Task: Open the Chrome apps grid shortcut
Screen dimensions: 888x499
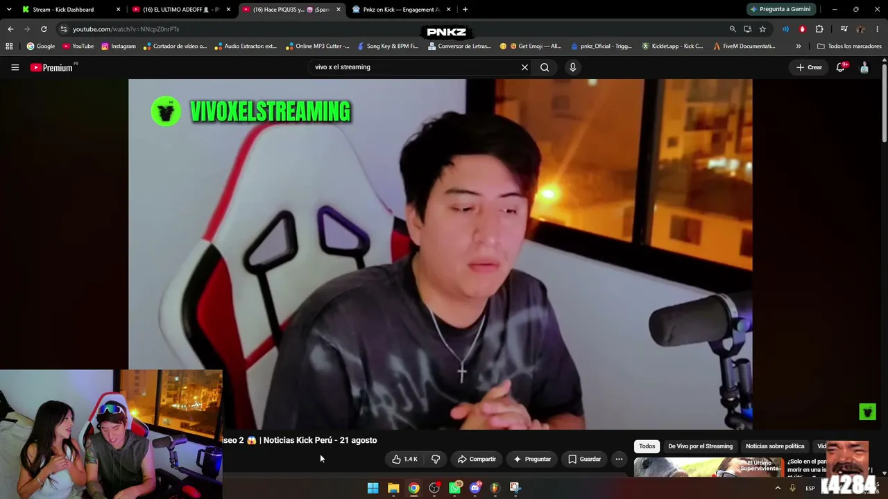Action: [x=9, y=46]
